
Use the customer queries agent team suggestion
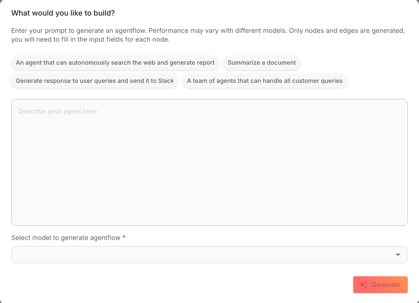tap(265, 81)
